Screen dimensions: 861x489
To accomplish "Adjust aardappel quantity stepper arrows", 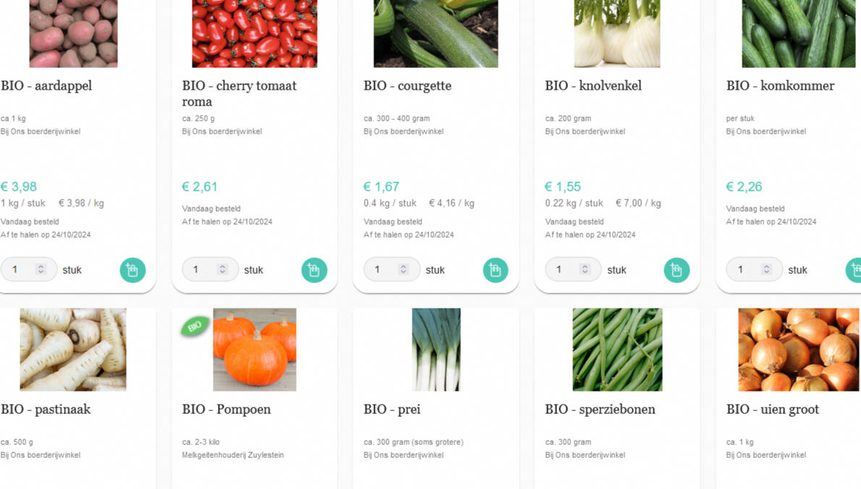I will coord(41,269).
